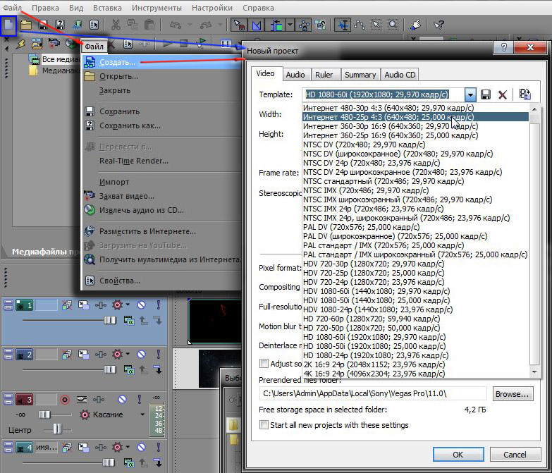Check Start all new projects with these settings

coord(264,425)
